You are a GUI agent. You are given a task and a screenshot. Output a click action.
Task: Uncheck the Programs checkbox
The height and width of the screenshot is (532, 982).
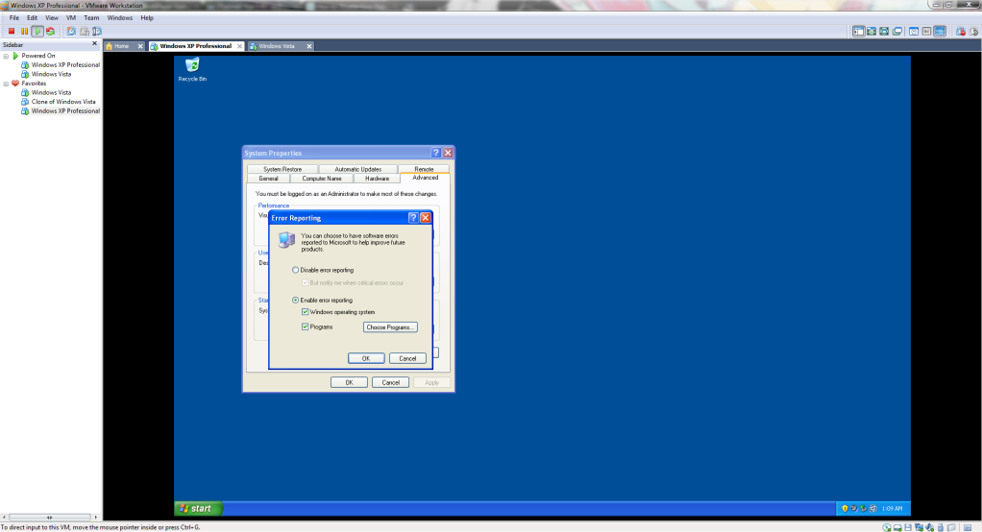tap(305, 326)
